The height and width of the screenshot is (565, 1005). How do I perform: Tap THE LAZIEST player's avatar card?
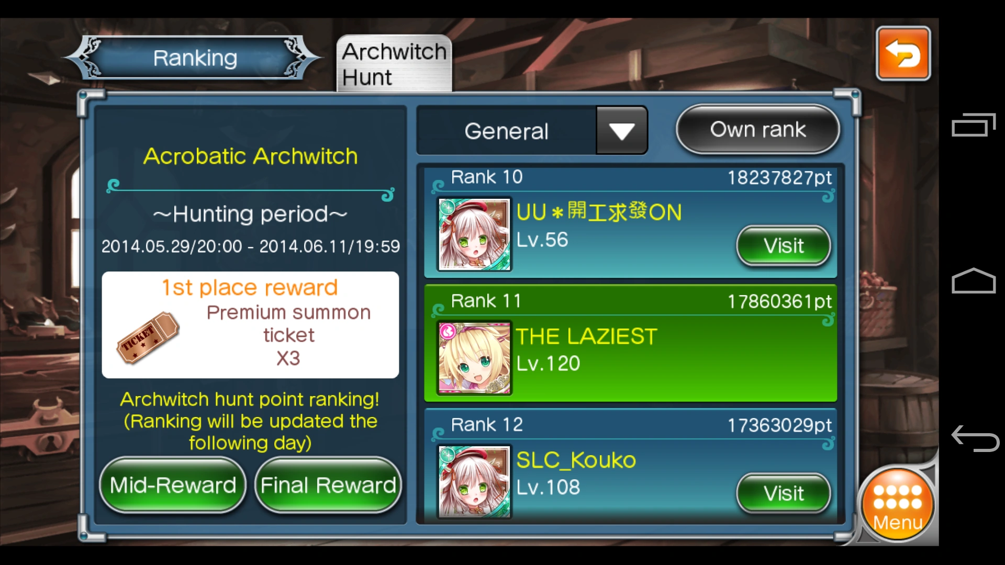(x=474, y=358)
